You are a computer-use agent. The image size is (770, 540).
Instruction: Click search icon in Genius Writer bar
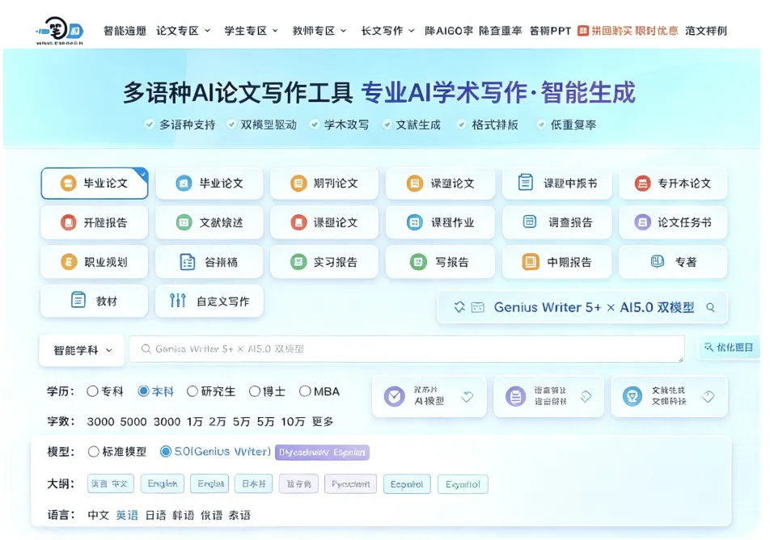pos(710,307)
